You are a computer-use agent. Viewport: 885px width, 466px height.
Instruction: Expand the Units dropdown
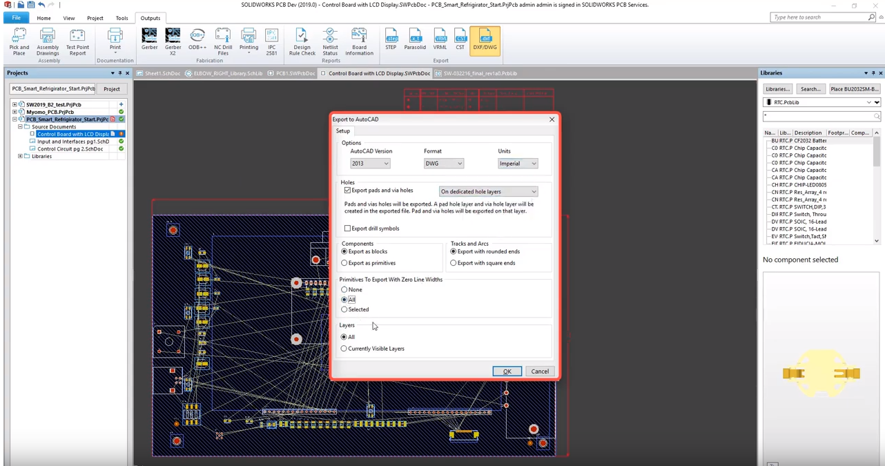(518, 164)
